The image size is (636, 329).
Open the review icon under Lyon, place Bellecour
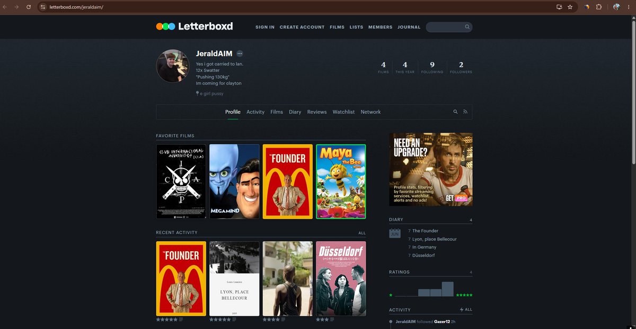(x=234, y=319)
